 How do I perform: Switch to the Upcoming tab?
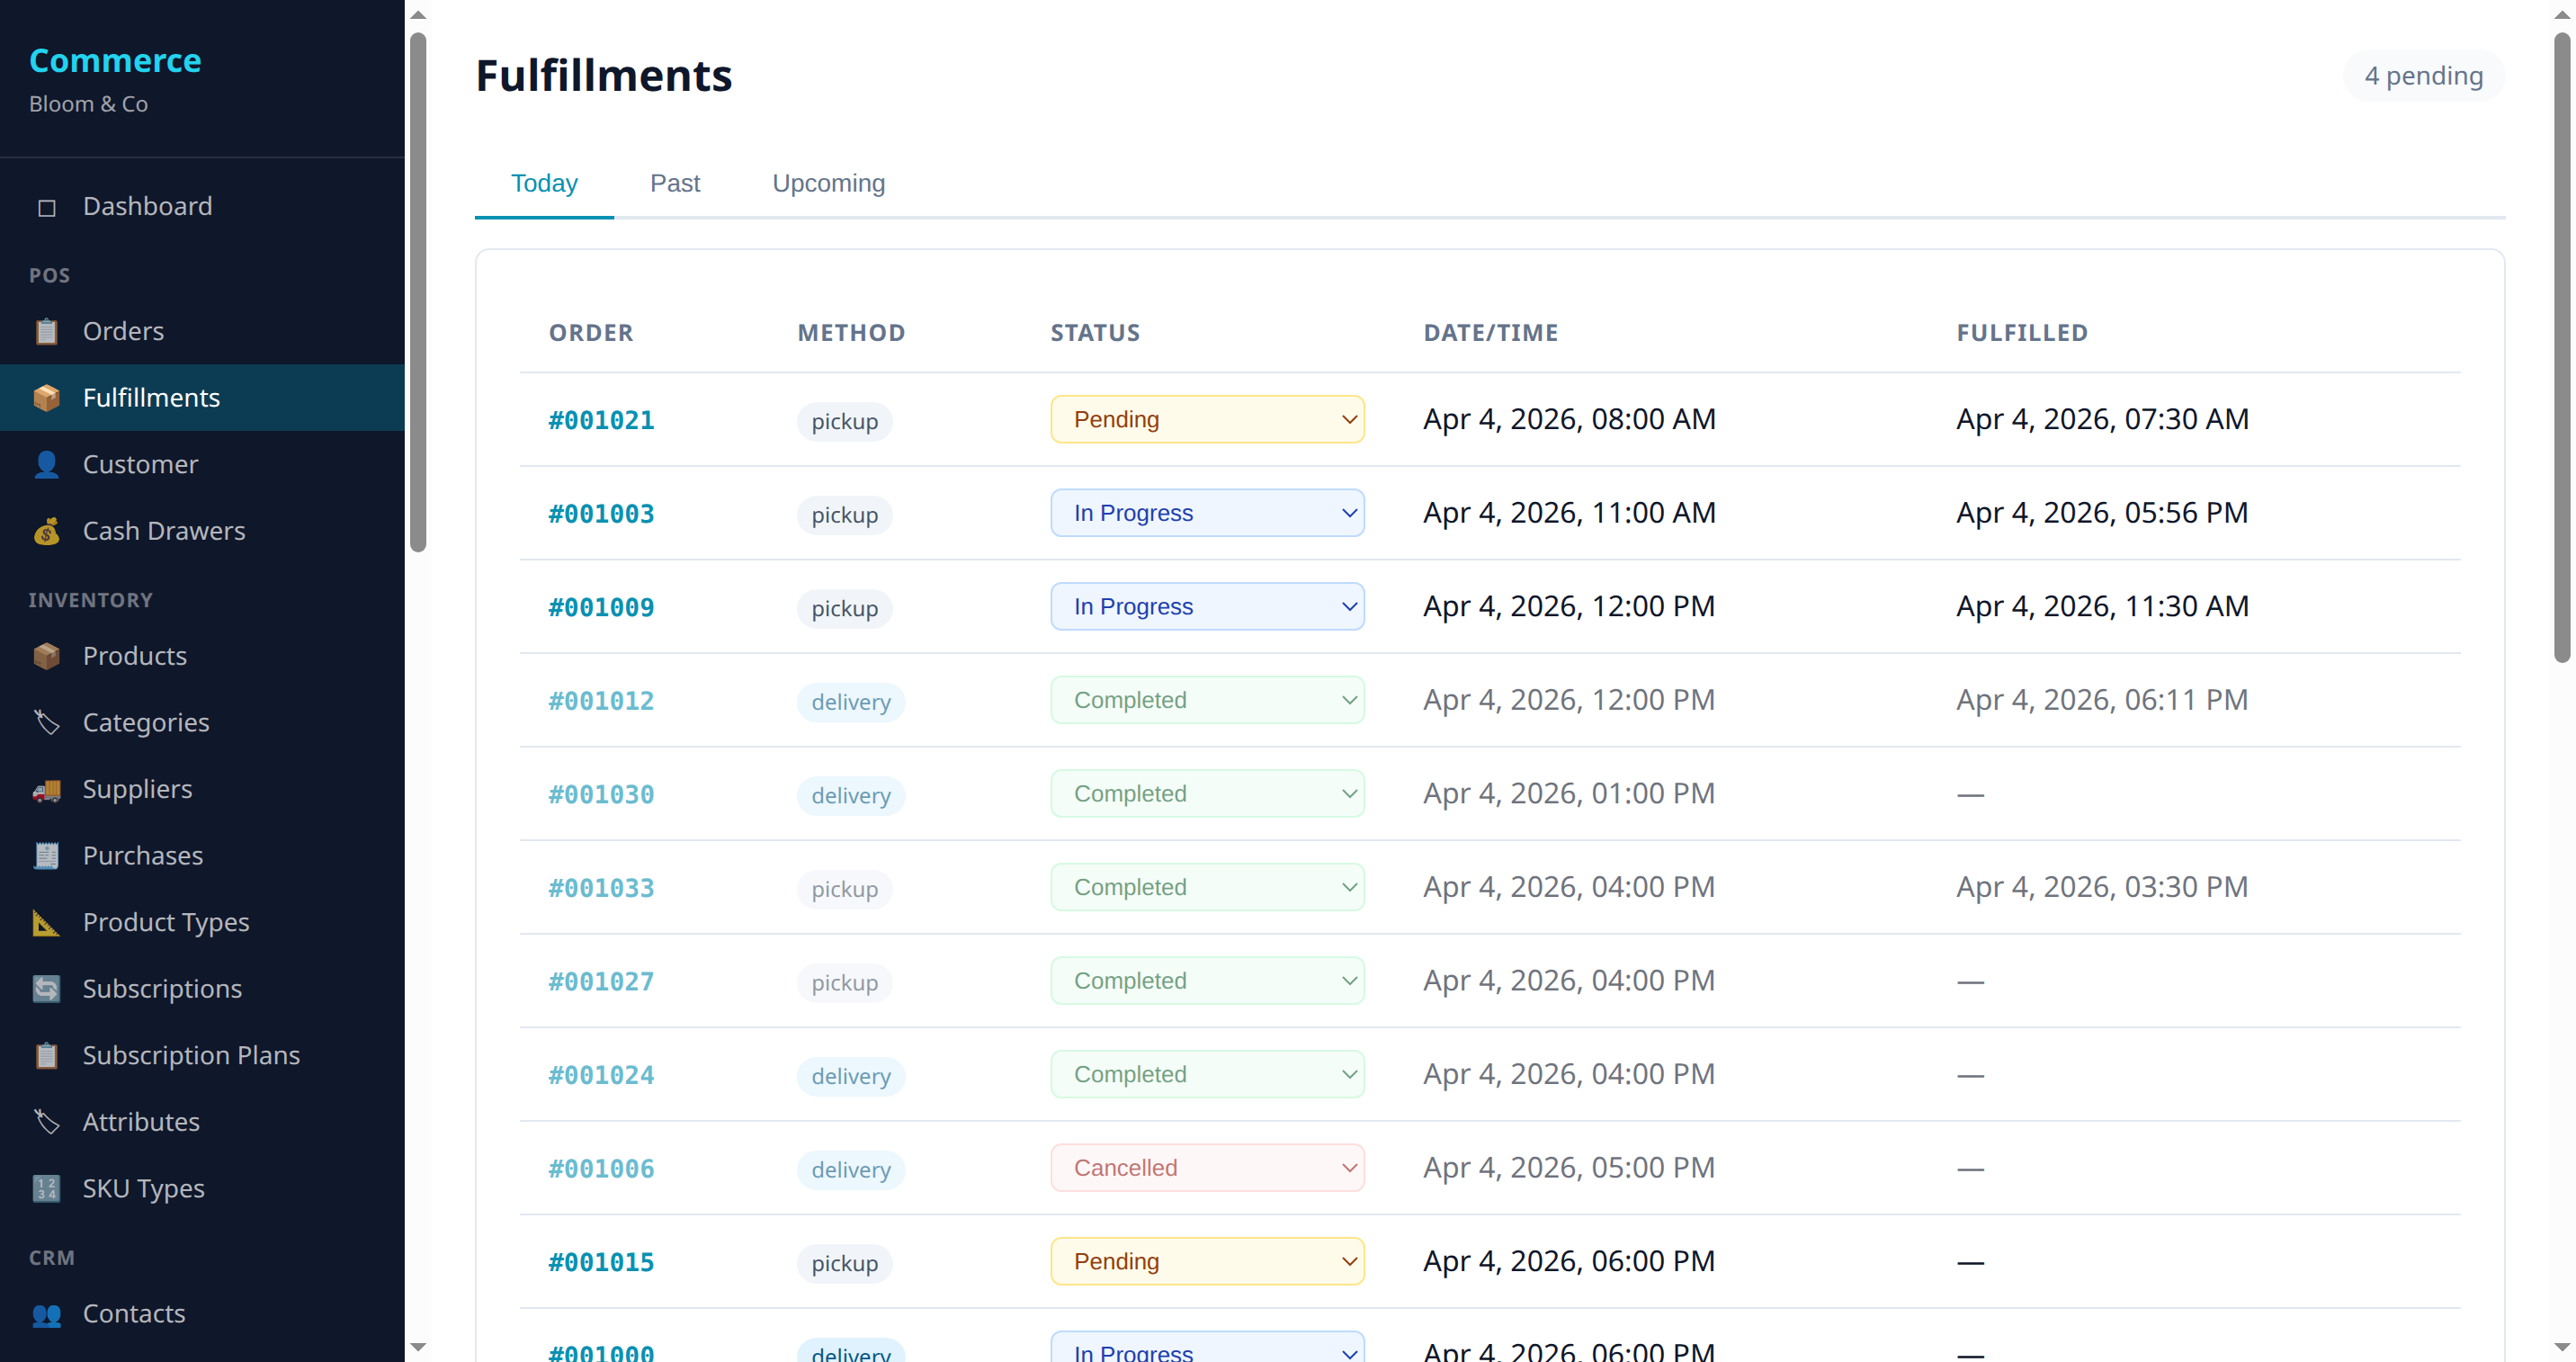(x=828, y=183)
